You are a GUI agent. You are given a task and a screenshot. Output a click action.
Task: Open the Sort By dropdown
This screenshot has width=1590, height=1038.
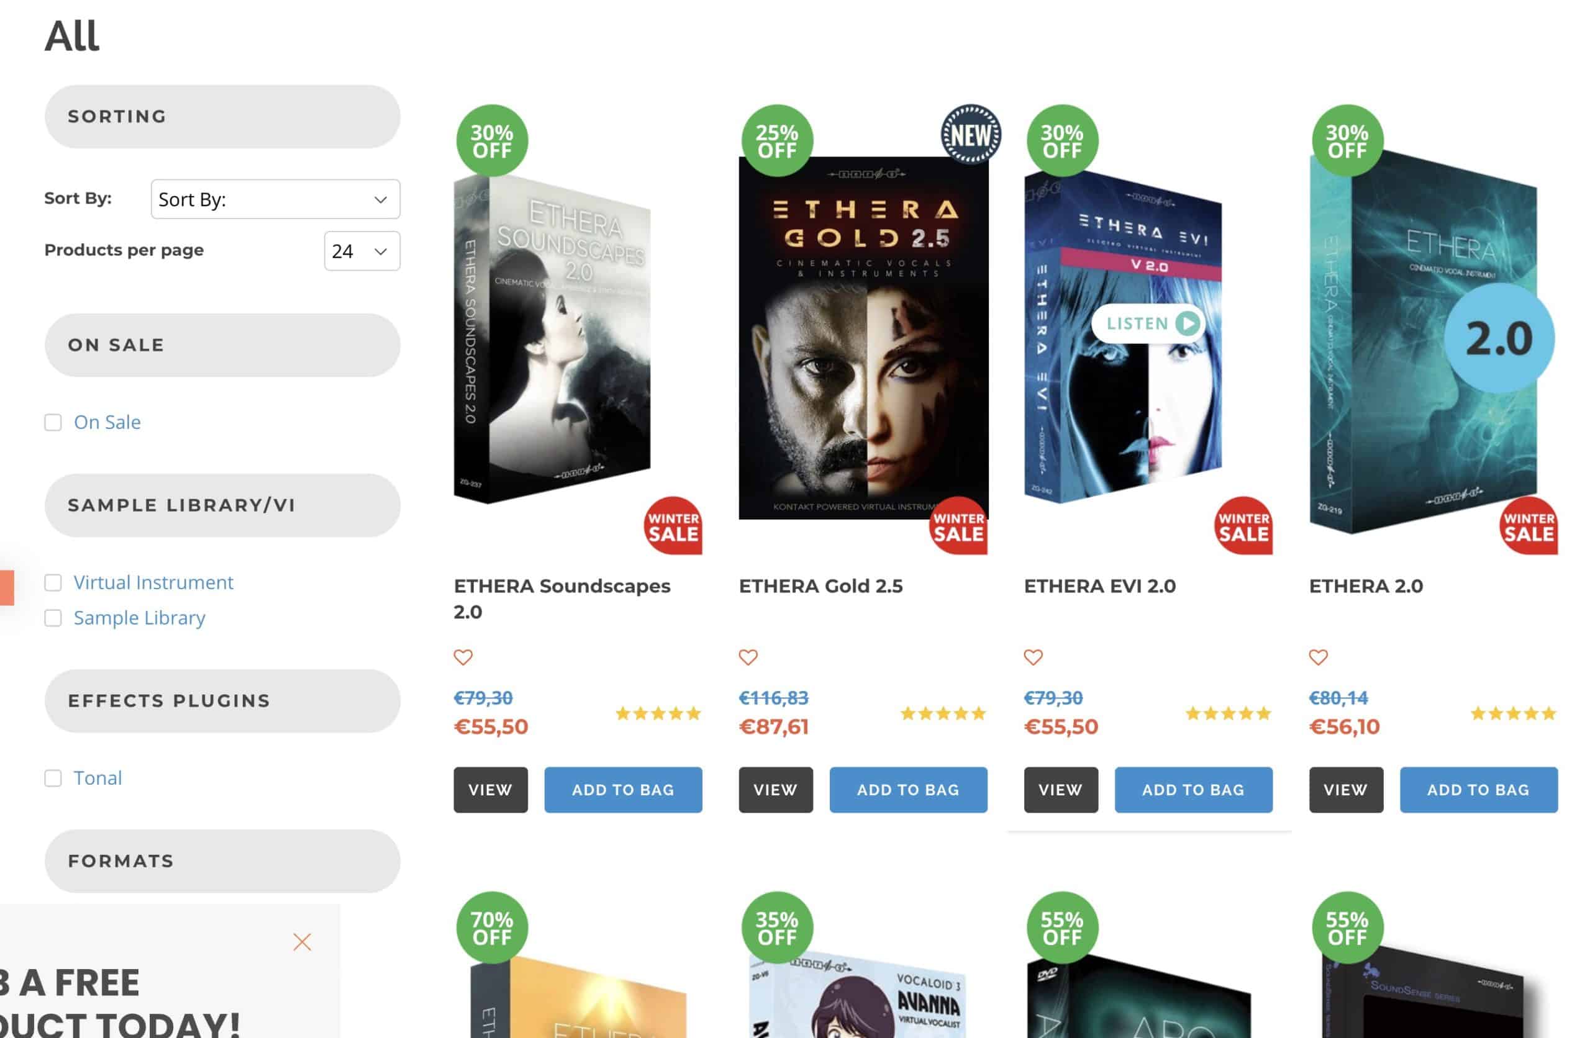pos(275,199)
